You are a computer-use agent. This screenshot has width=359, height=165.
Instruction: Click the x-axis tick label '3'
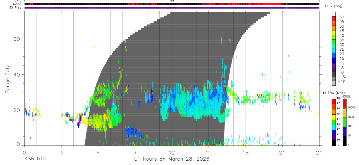(x=61, y=152)
